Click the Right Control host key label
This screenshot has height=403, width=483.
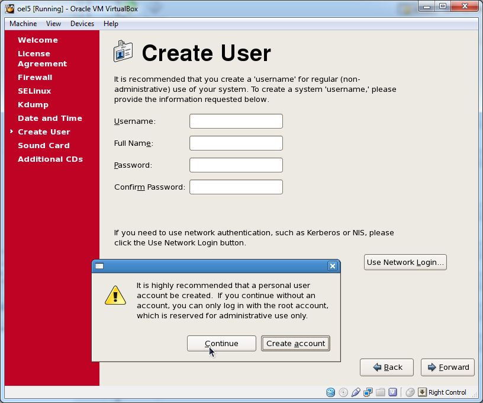(447, 392)
